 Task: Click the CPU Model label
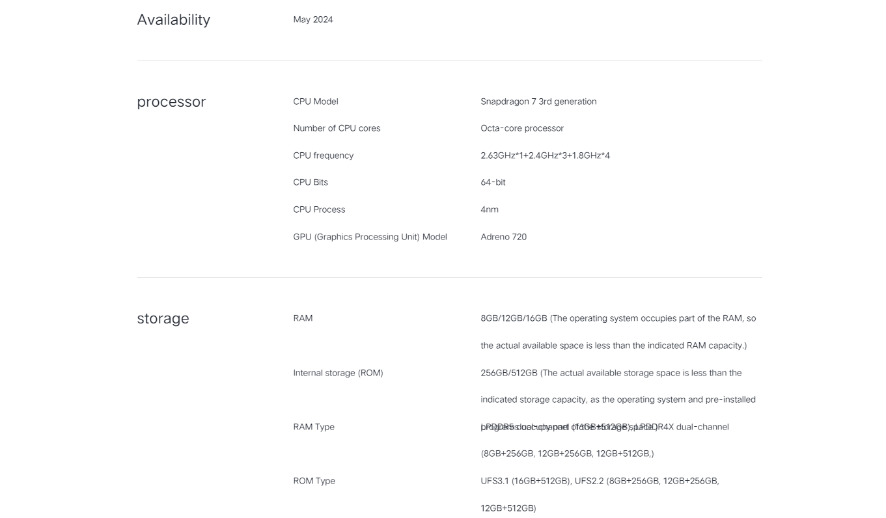(316, 102)
